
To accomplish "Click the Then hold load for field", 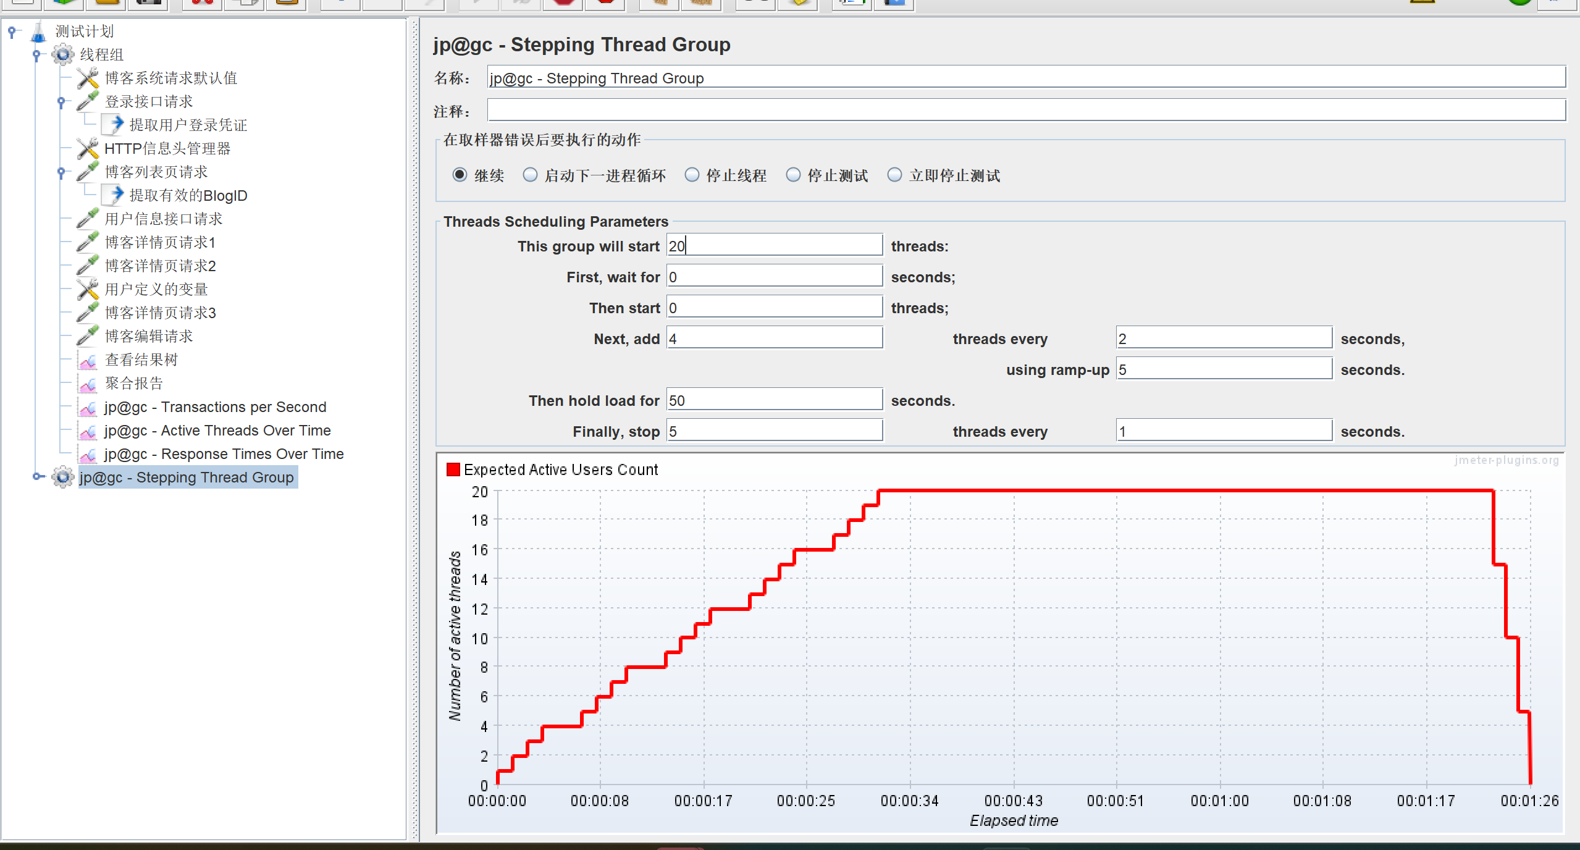I will (x=774, y=400).
